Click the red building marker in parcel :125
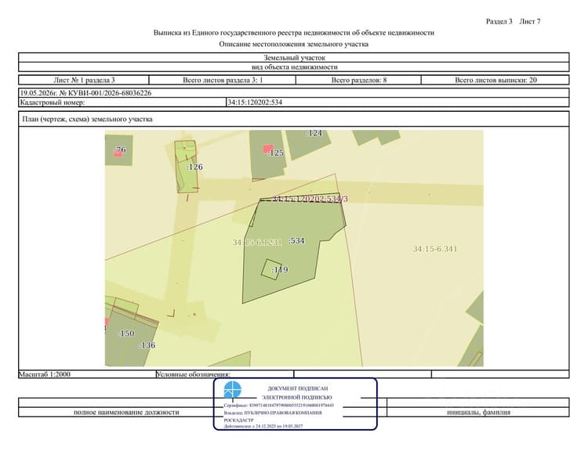Image resolution: width=588 pixels, height=454 pixels. click(x=267, y=150)
